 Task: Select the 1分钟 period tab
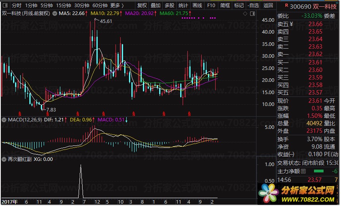31,6
